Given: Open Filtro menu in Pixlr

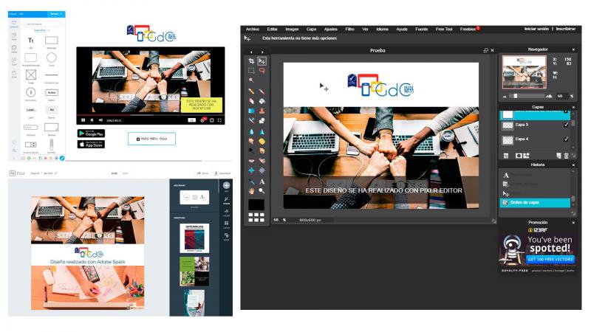Looking at the screenshot, I should [x=349, y=29].
